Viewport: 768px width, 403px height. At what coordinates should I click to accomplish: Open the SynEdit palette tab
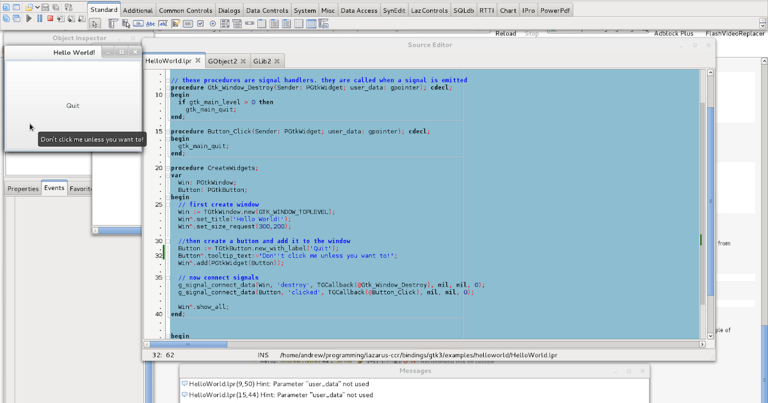pyautogui.click(x=394, y=10)
